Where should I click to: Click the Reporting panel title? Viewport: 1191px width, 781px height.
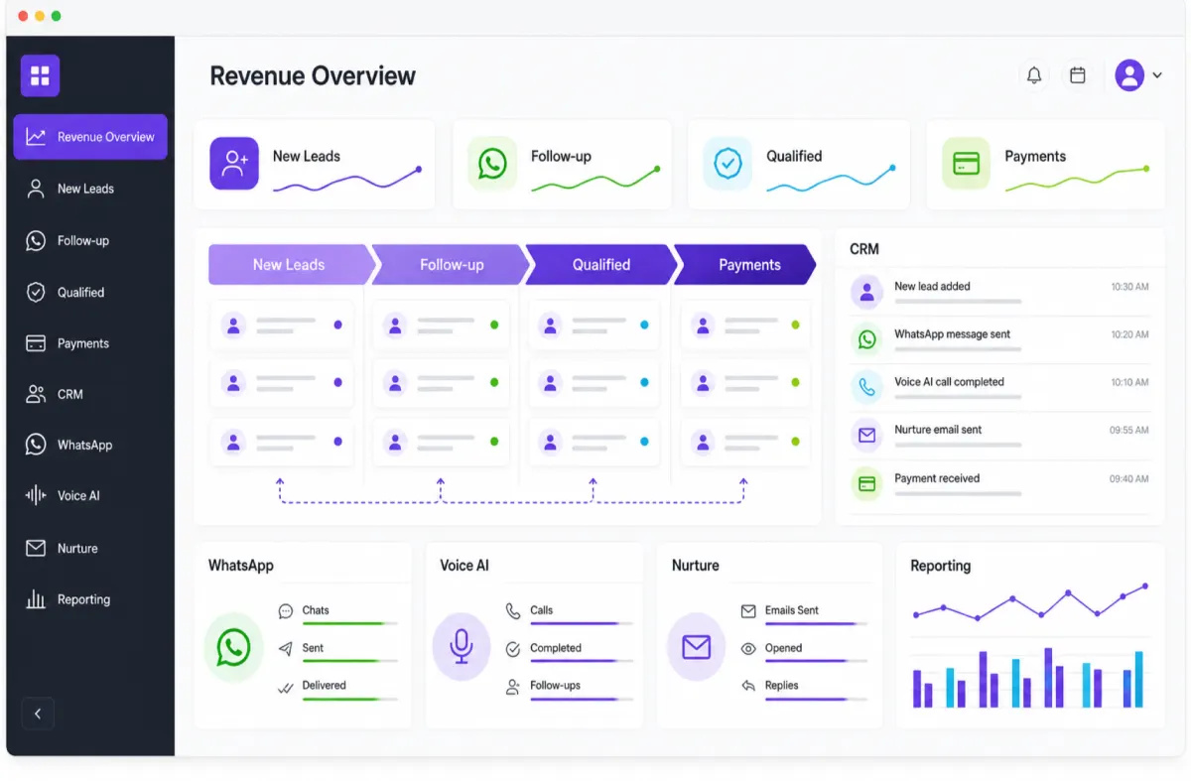coord(940,566)
